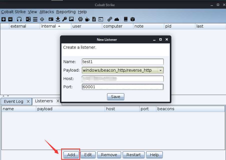Click the Restart listener button

[134, 155]
